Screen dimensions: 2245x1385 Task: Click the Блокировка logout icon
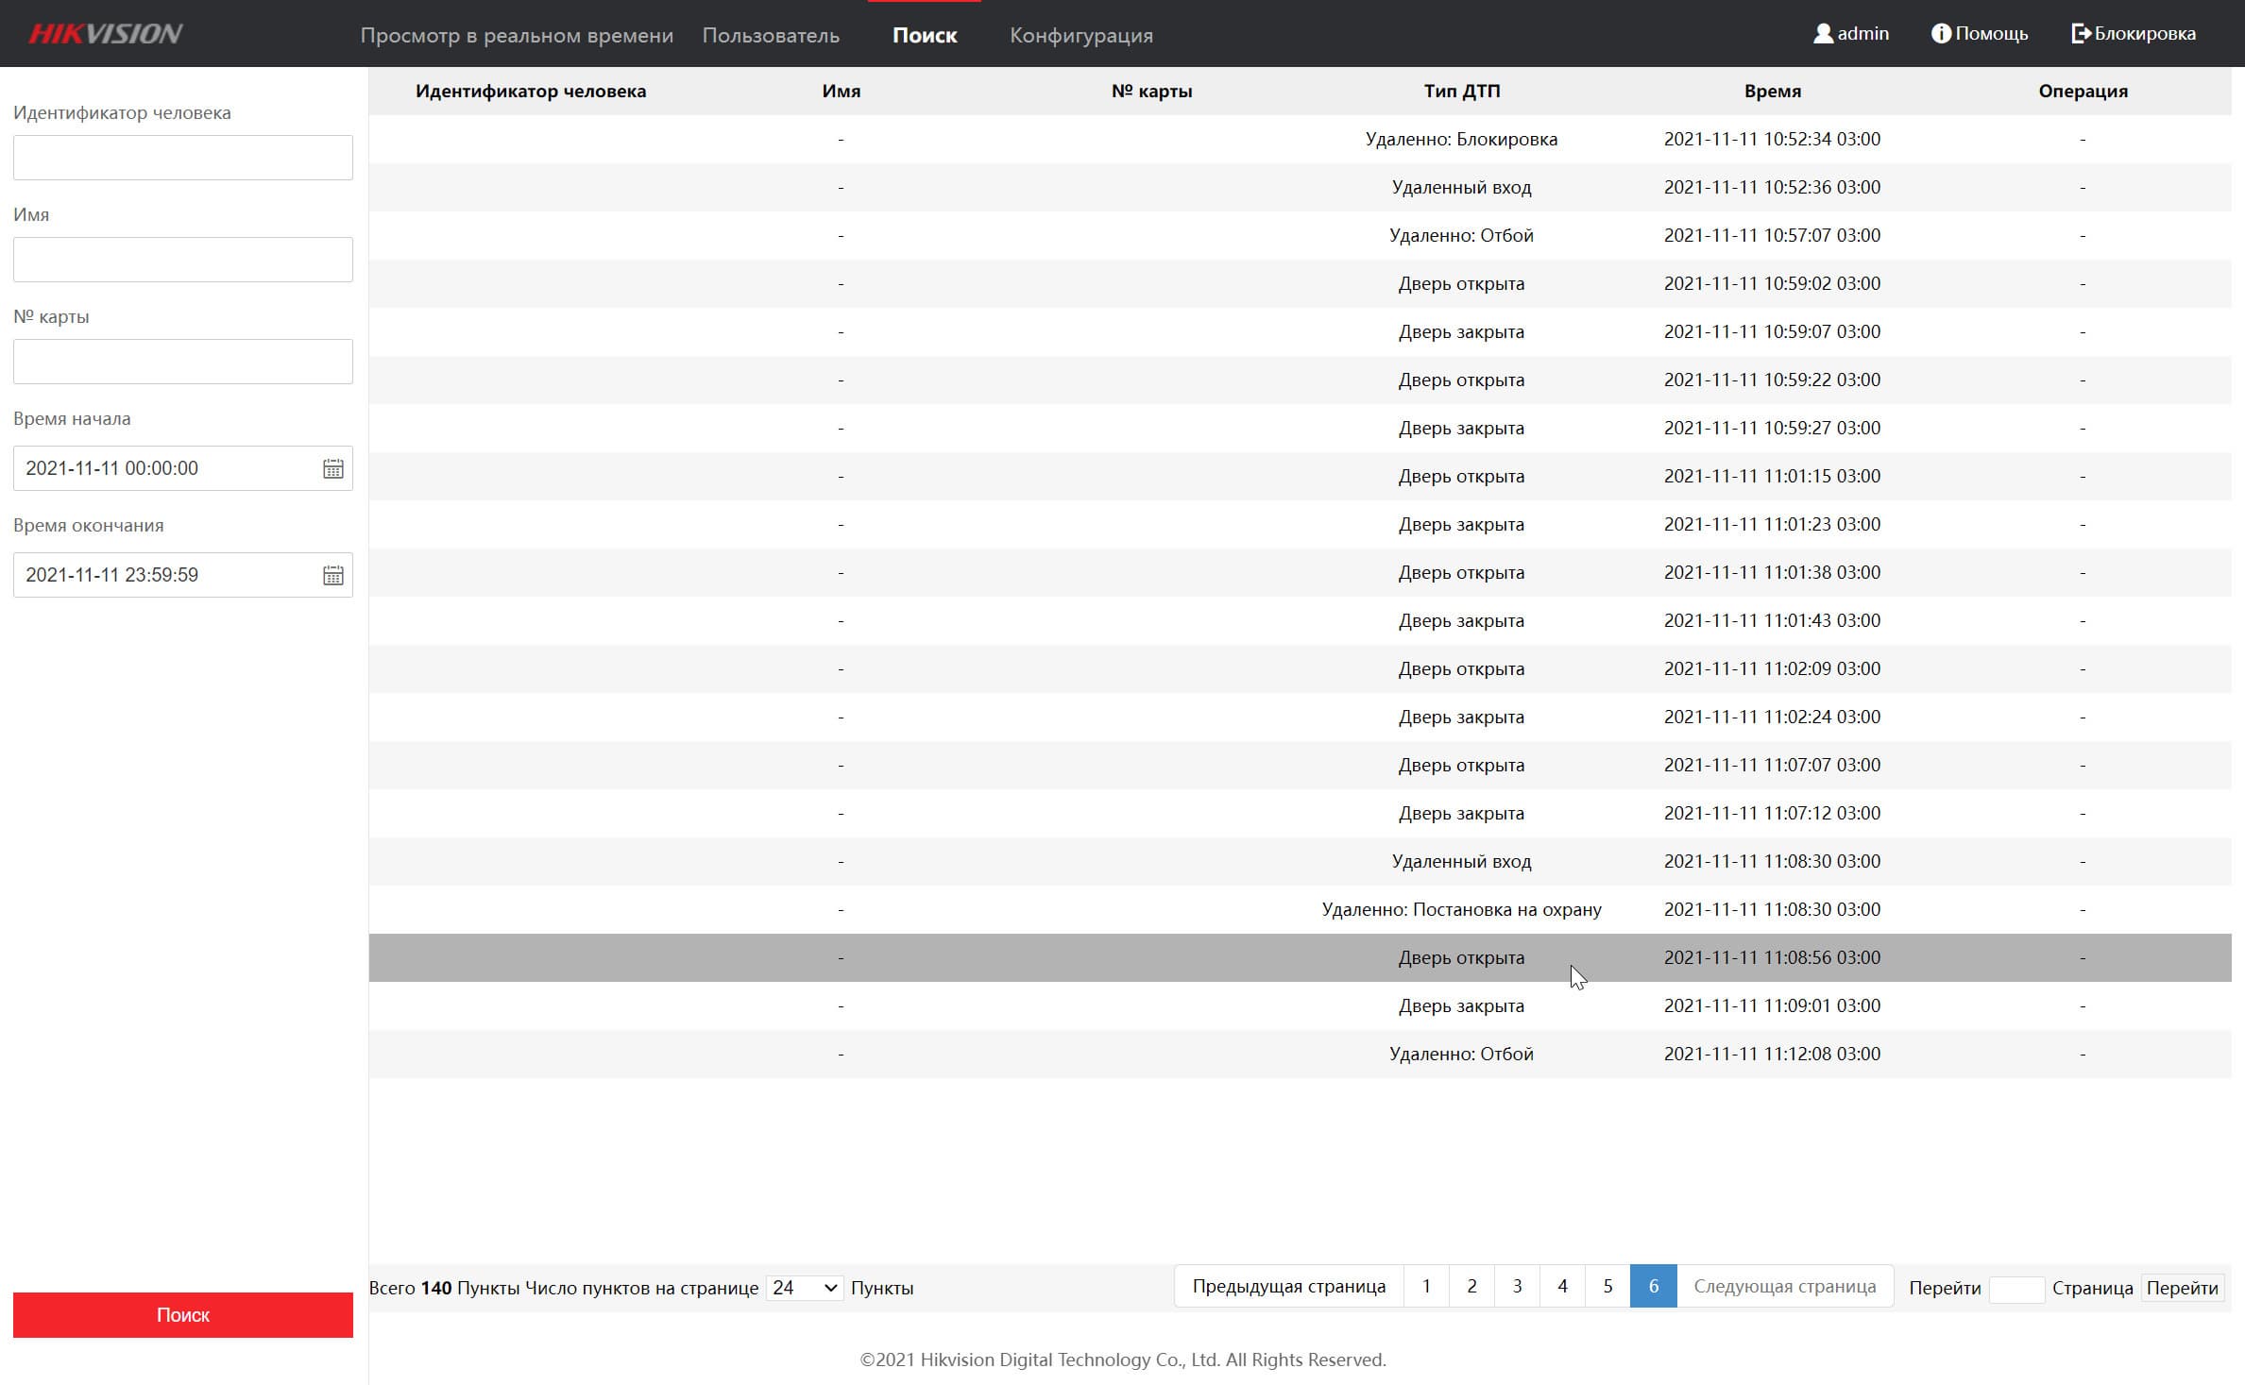pyautogui.click(x=2081, y=34)
